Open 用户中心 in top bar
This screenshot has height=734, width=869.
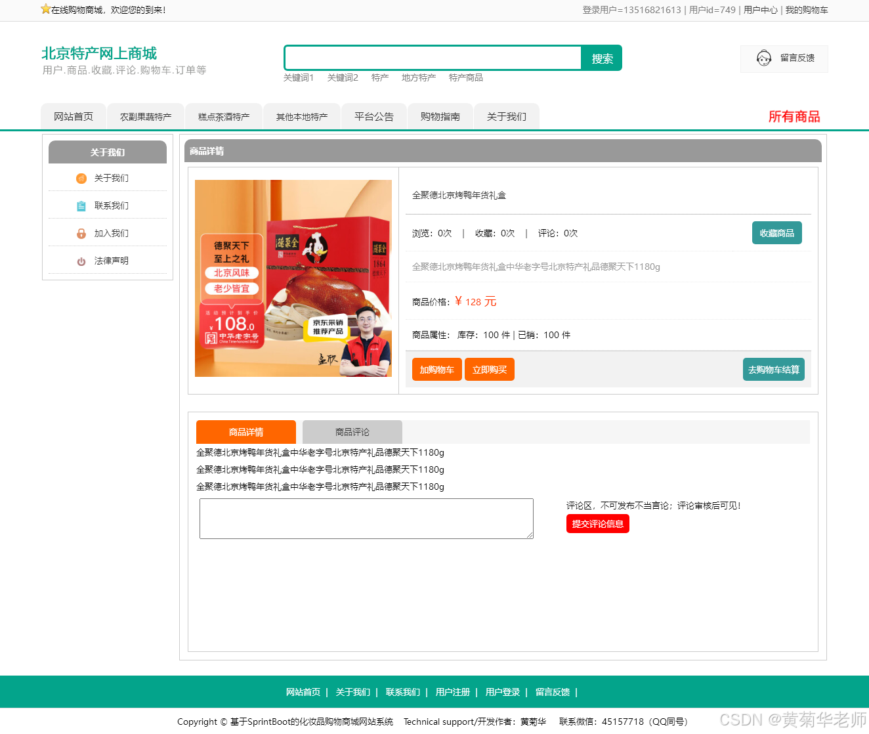pyautogui.click(x=761, y=10)
